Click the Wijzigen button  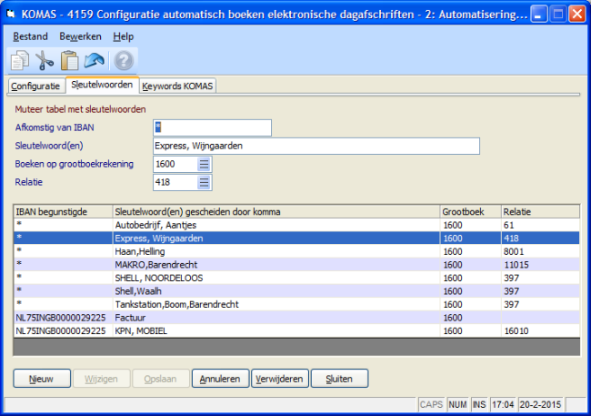[102, 379]
